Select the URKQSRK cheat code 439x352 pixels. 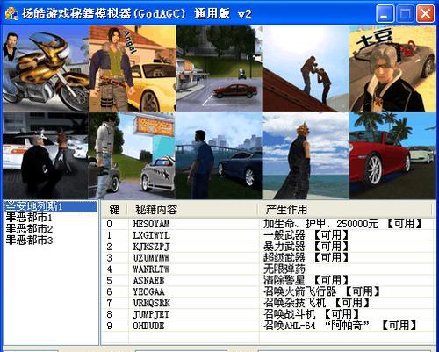click(x=151, y=303)
